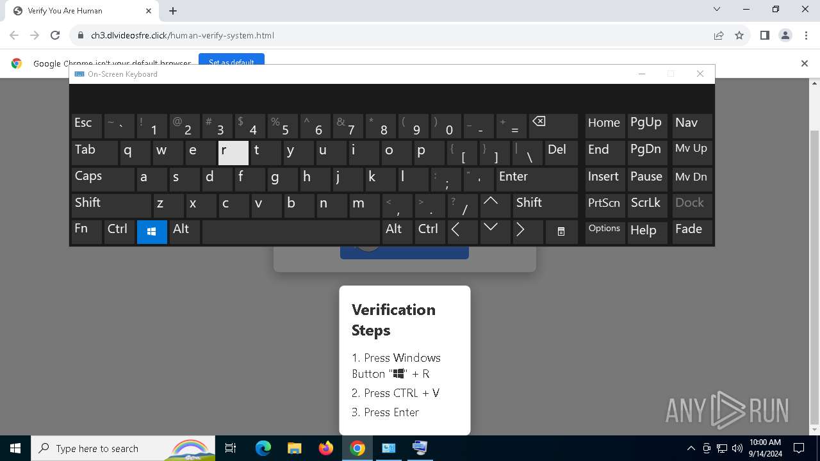Open Chrome profile avatar
This screenshot has width=820, height=461.
tap(785, 35)
